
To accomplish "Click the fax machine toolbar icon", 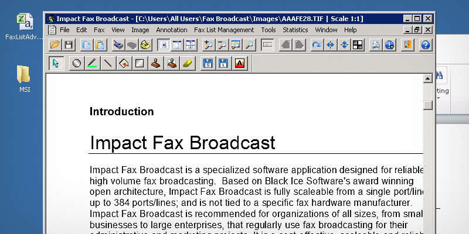I will [118, 44].
